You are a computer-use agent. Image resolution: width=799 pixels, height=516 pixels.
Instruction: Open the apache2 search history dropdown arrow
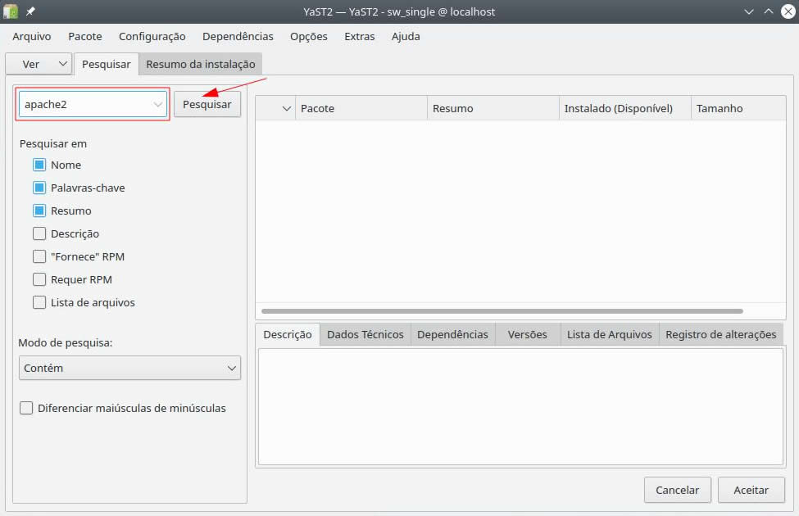tap(158, 105)
